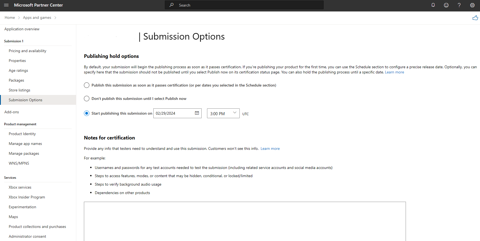Select don't publish until Publish now option
480x241 pixels.
pyautogui.click(x=87, y=99)
